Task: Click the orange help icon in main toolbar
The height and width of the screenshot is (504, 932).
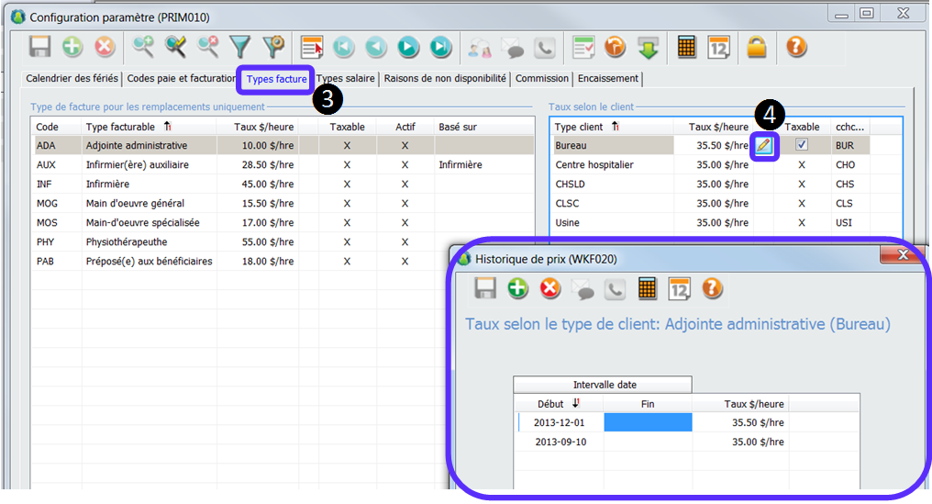Action: (x=796, y=47)
